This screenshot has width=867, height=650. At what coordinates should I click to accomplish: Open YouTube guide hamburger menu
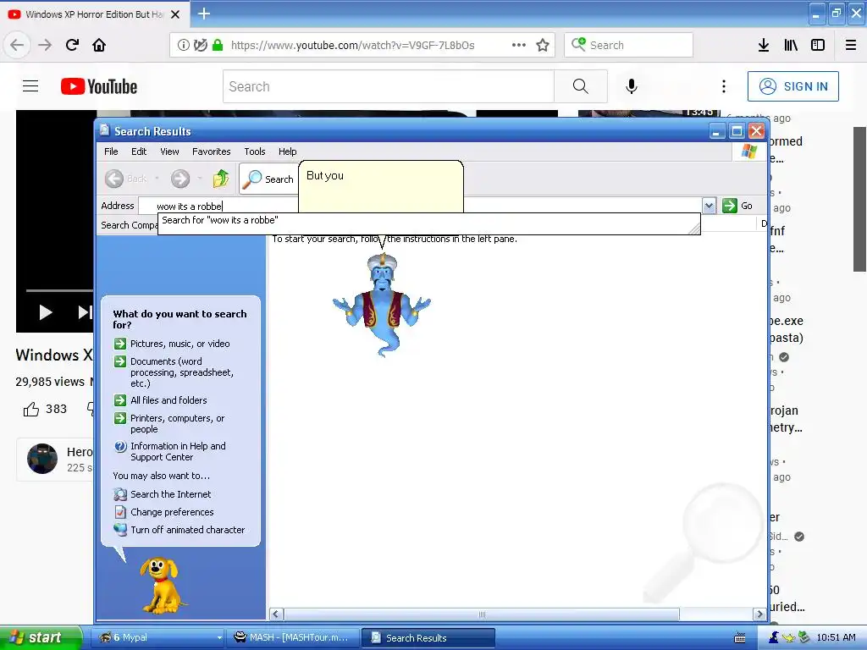30,86
